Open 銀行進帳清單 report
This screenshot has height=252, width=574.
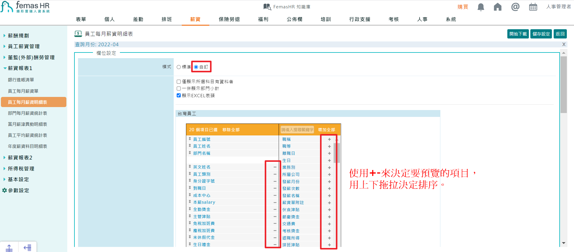point(21,80)
